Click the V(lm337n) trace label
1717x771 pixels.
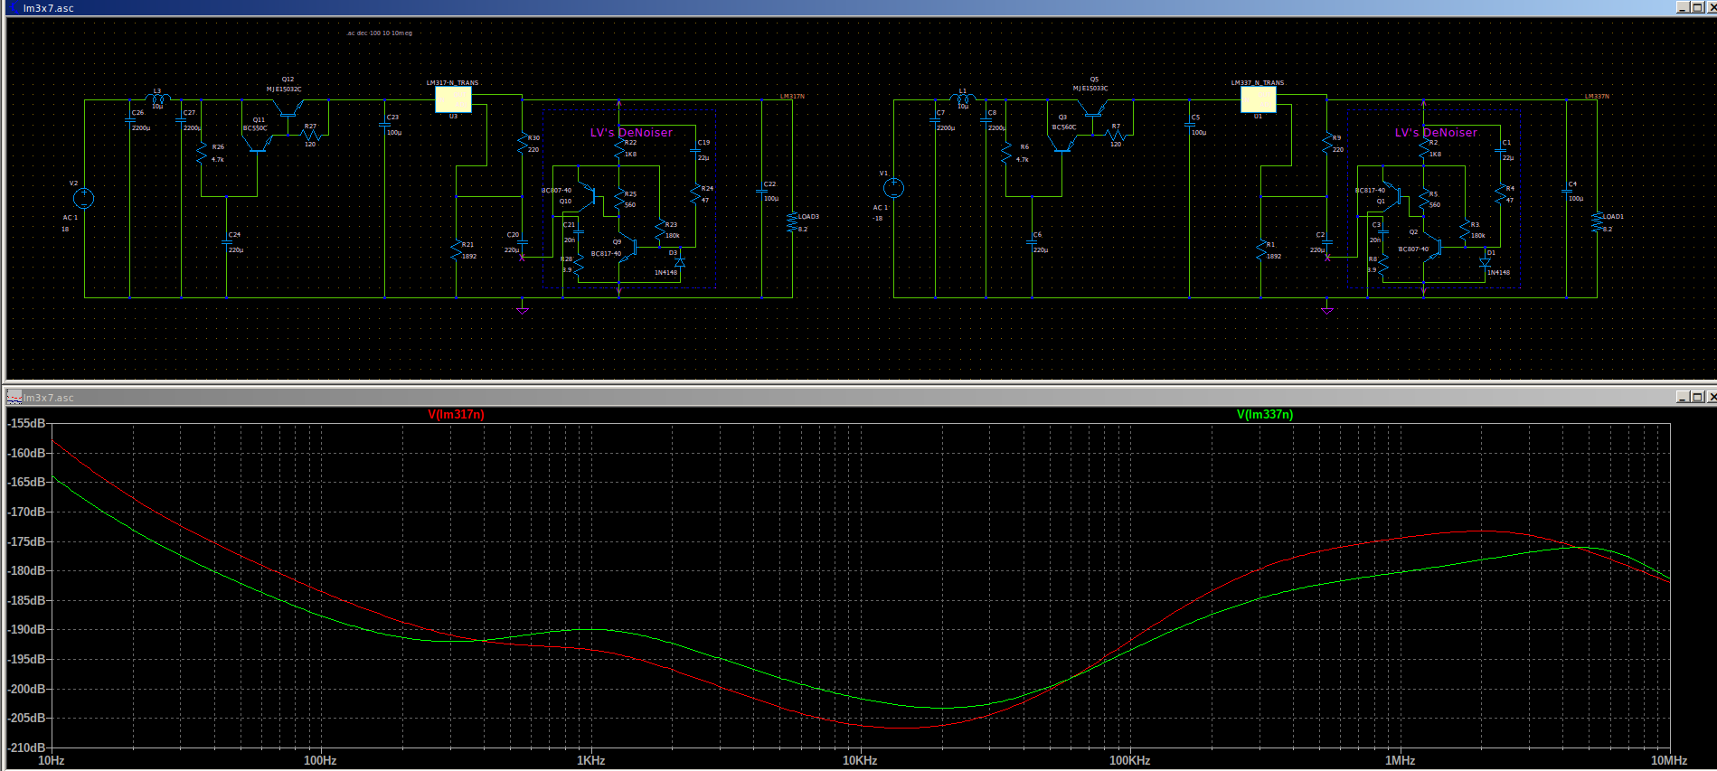(x=1265, y=415)
